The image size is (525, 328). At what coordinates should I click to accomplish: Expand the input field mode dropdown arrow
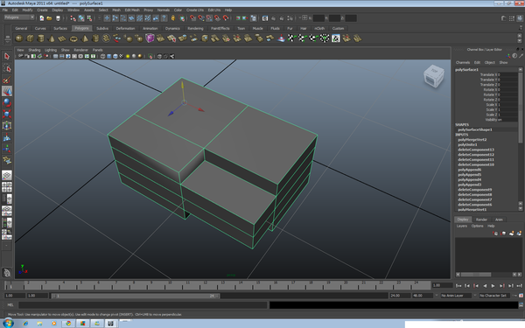coord(300,18)
